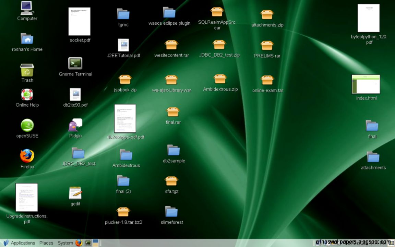Open index.html from the desktop
The width and height of the screenshot is (395, 247).
(x=366, y=83)
